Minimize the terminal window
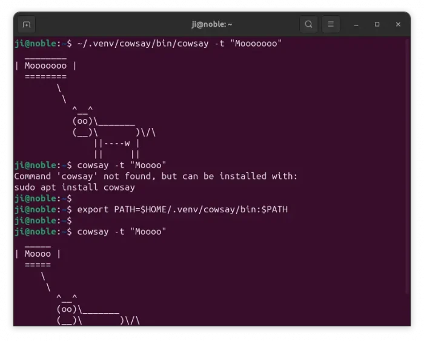The image size is (424, 341). pos(356,24)
